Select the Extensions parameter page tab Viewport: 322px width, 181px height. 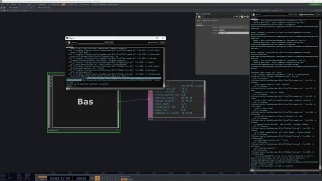pos(206,21)
